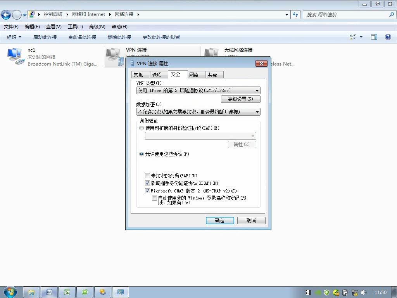Click 删除此连接 toolbar command
397x298 pixels.
[x=119, y=37]
